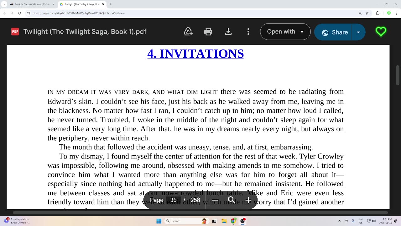Open the browser zoom magnifier icon
Image resolution: width=401 pixels, height=226 pixels.
tap(360, 13)
